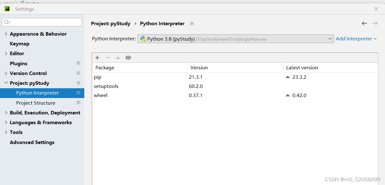
Task: Click the back navigation arrow
Action: [364, 23]
